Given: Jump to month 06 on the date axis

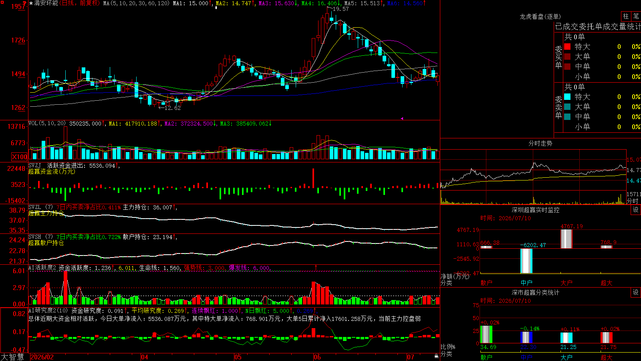Looking at the screenshot, I should [317, 357].
